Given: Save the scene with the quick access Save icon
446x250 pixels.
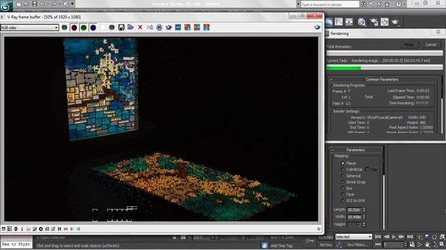Looking at the screenshot, I should (34, 4).
